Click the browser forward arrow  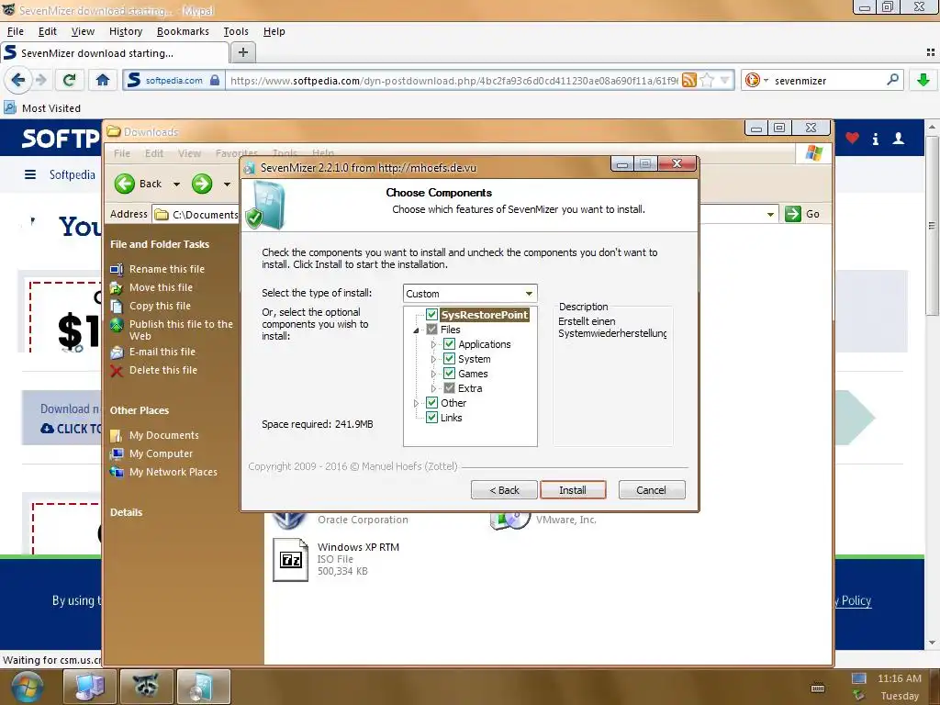pyautogui.click(x=40, y=80)
